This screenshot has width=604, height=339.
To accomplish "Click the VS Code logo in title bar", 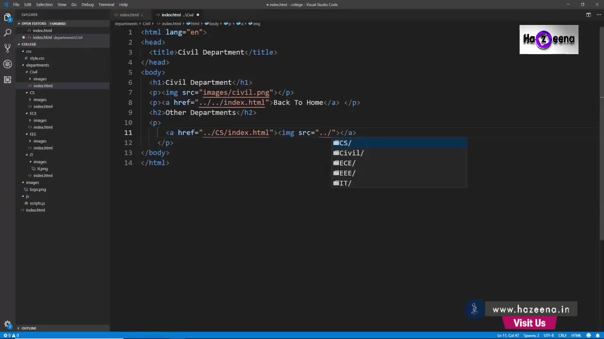I will [6, 4].
